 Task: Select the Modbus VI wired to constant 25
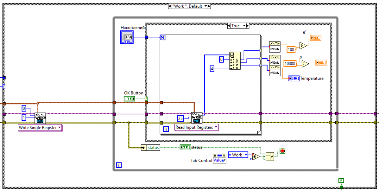click(x=197, y=118)
